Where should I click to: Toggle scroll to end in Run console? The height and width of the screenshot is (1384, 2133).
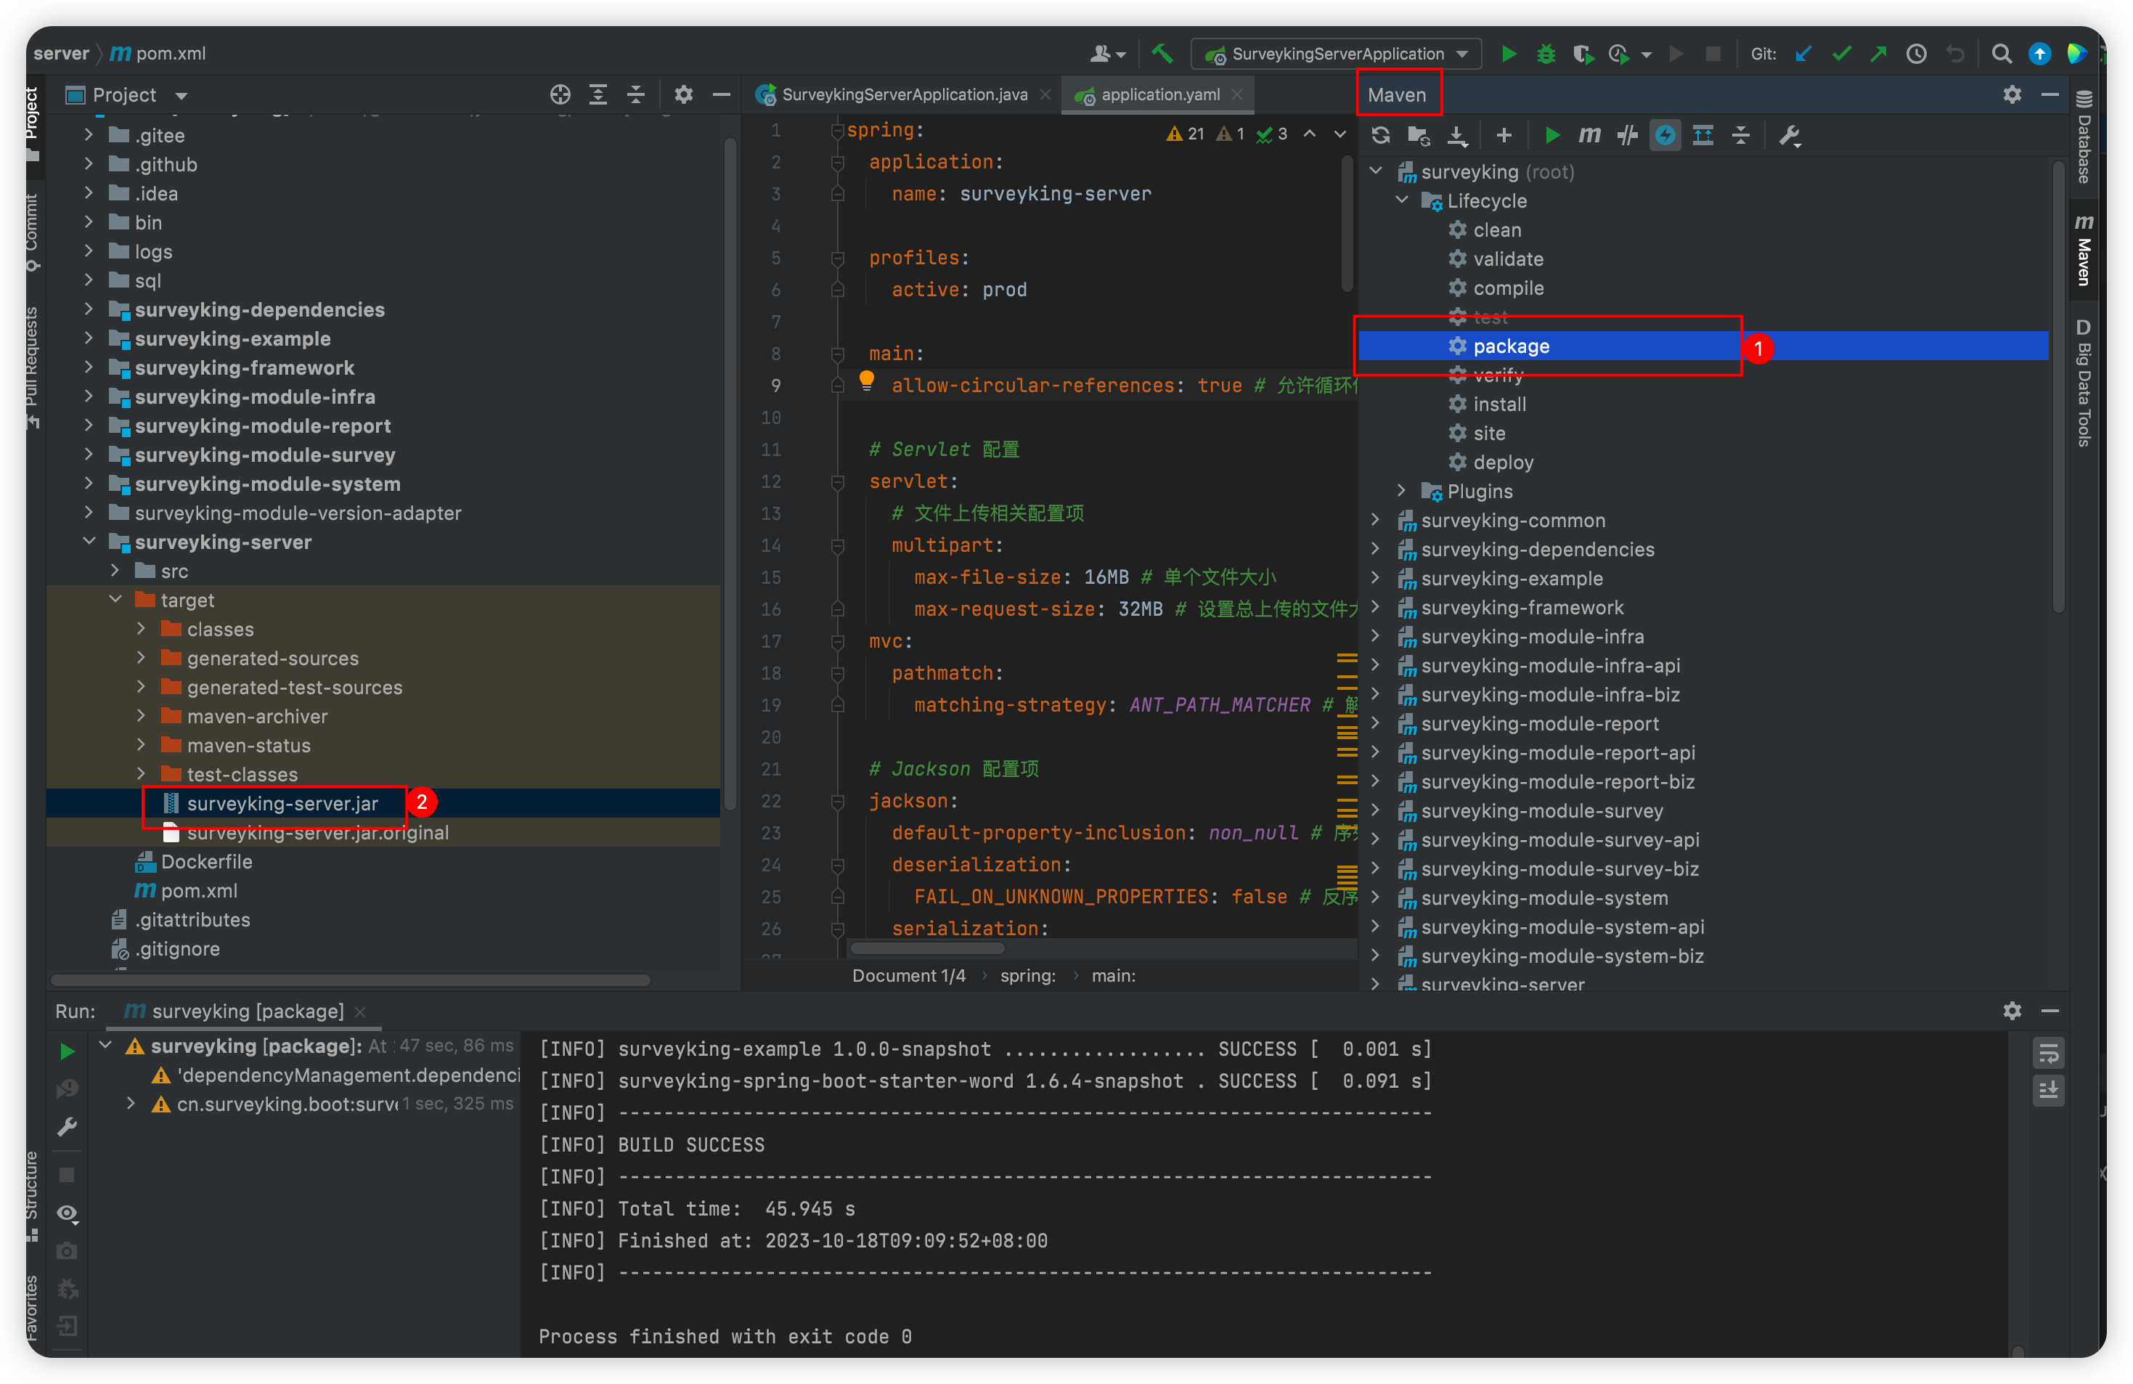tap(2048, 1091)
